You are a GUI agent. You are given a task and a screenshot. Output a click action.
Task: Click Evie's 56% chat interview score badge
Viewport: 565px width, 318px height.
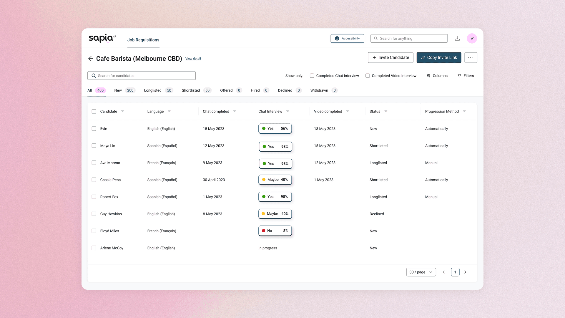point(275,128)
